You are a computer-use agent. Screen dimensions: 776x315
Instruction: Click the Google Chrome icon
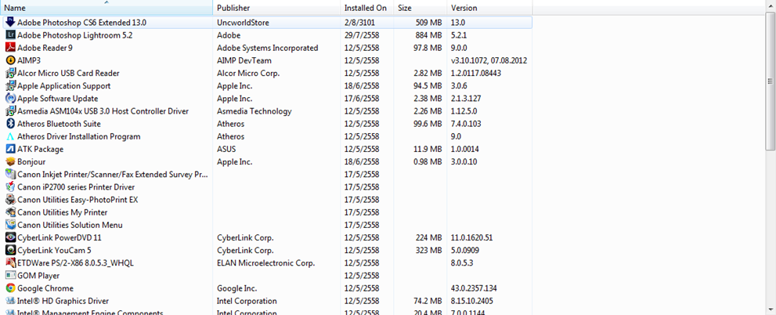(x=10, y=288)
